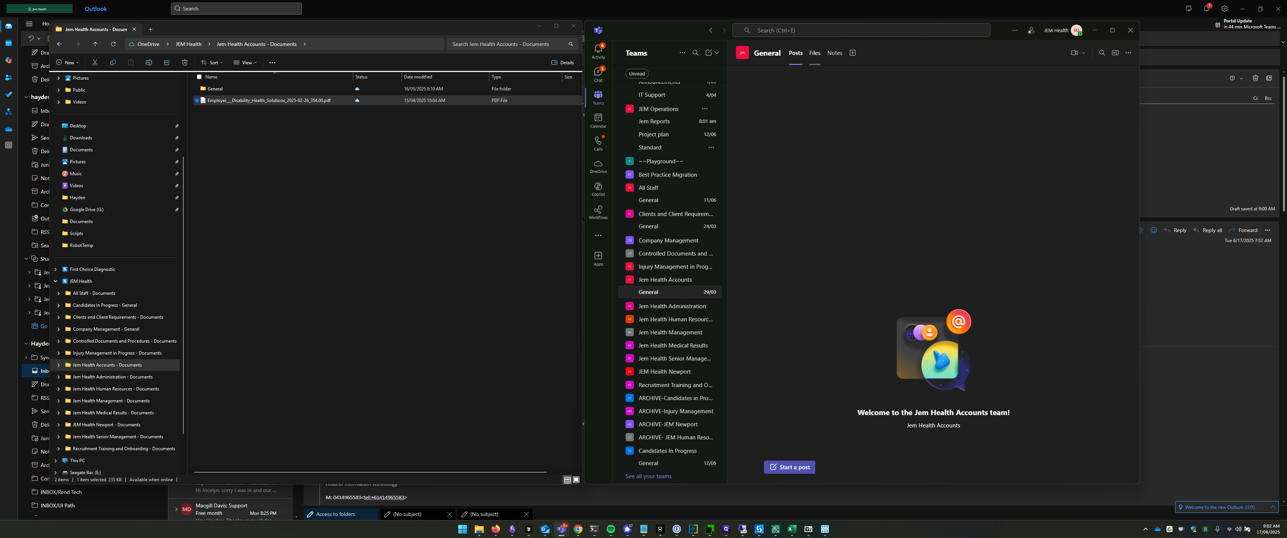The width and height of the screenshot is (1287, 538).
Task: Open the See more options ellipsis in Explorer toolbar
Action: [x=272, y=62]
